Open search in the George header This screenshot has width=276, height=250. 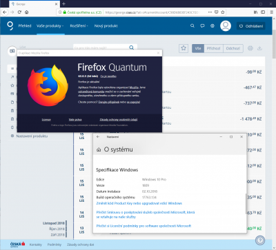[x=193, y=26]
